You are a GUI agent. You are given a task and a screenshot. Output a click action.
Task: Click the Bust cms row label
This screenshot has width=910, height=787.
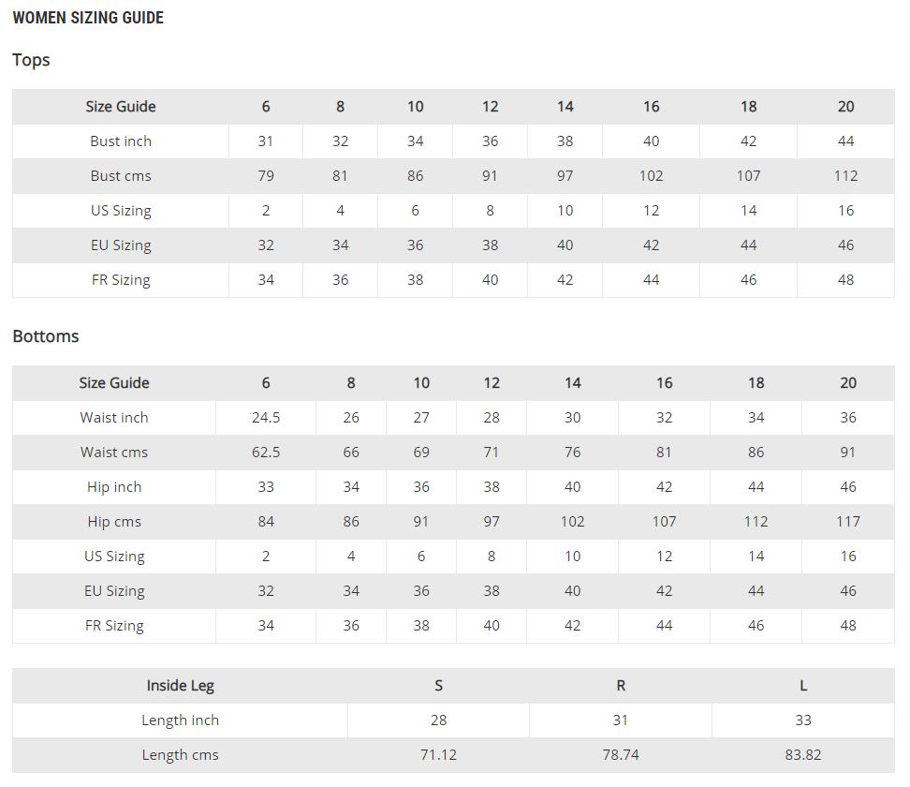pos(121,176)
